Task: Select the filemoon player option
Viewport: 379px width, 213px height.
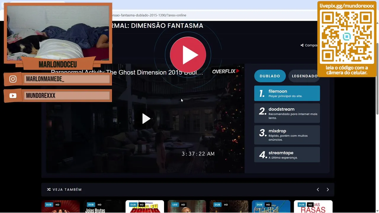Action: click(287, 93)
